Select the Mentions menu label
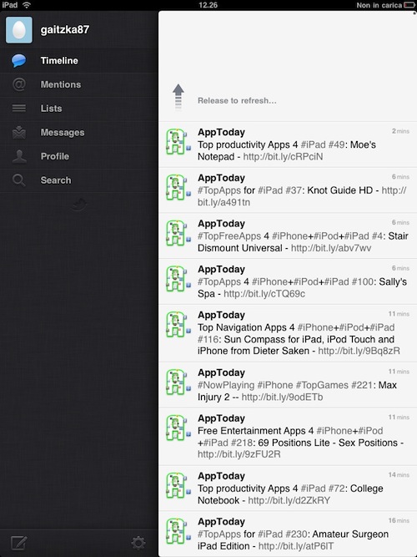Image resolution: width=417 pixels, height=557 pixels. coord(61,84)
